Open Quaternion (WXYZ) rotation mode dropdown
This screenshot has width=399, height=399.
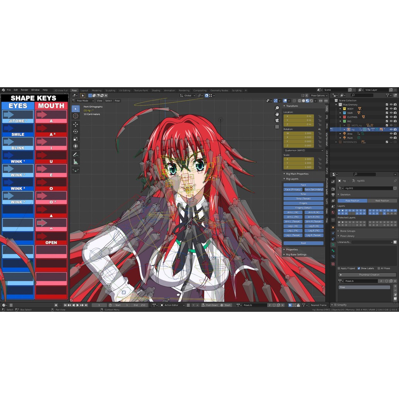click(x=304, y=150)
